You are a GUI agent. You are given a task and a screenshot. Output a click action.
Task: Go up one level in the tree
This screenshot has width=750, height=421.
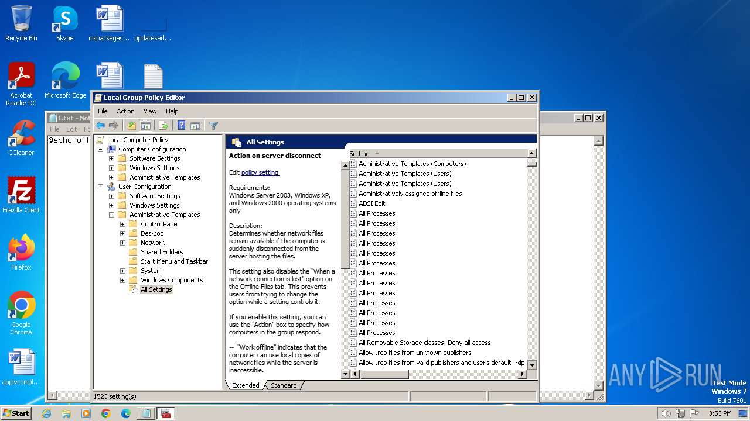132,125
